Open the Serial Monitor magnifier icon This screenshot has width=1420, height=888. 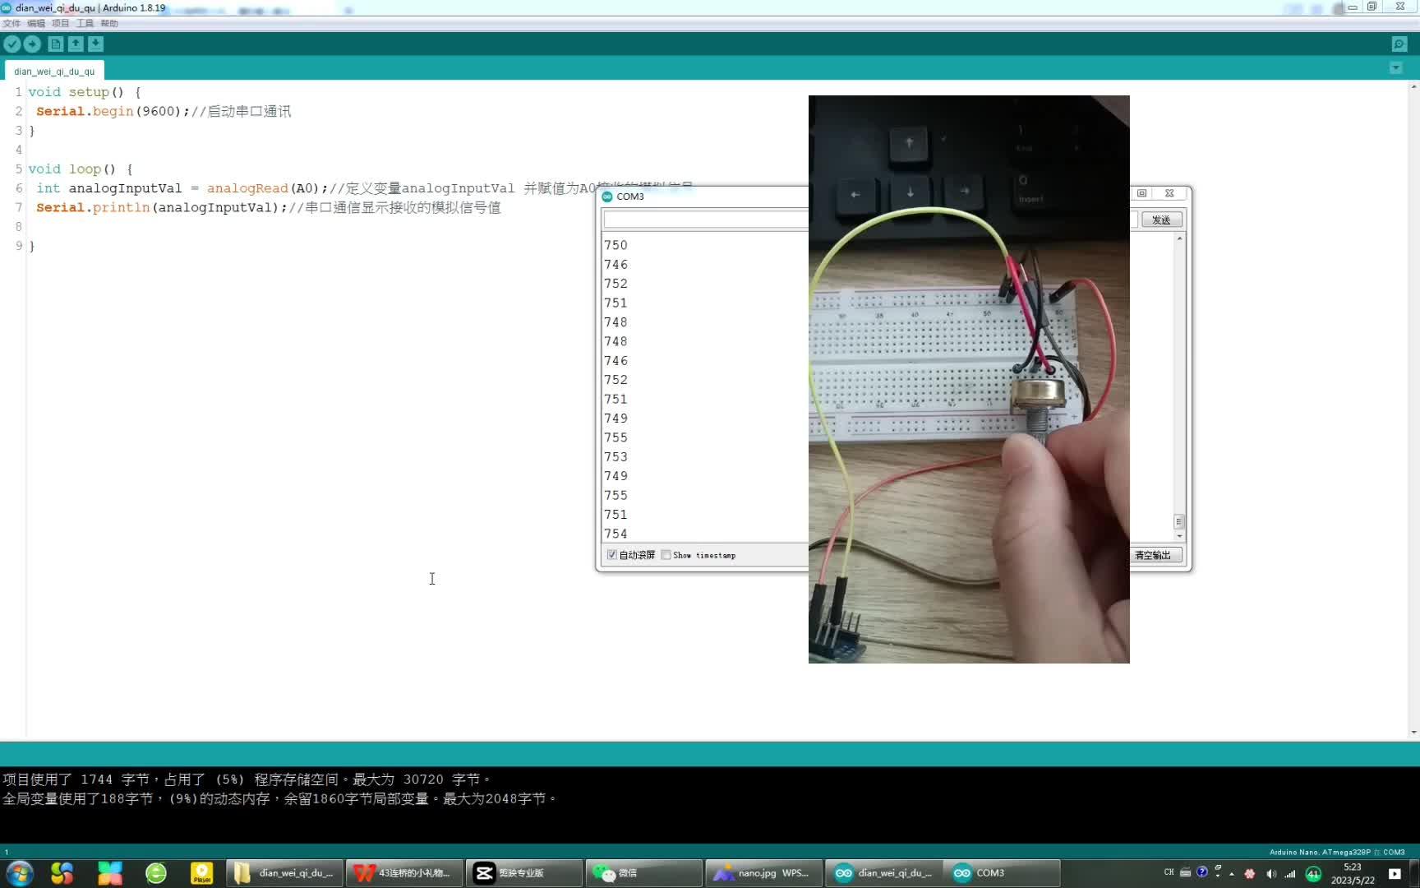coord(1399,44)
